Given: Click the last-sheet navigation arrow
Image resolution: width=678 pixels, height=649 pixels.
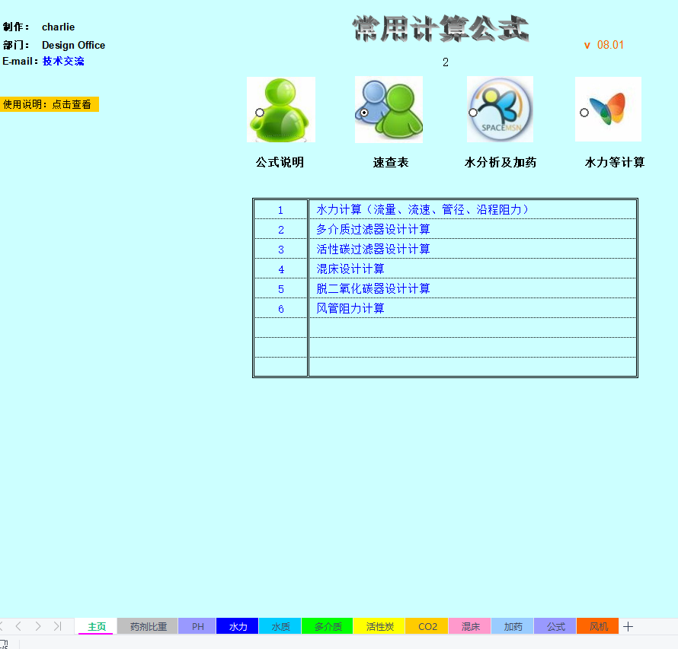Looking at the screenshot, I should coord(56,626).
